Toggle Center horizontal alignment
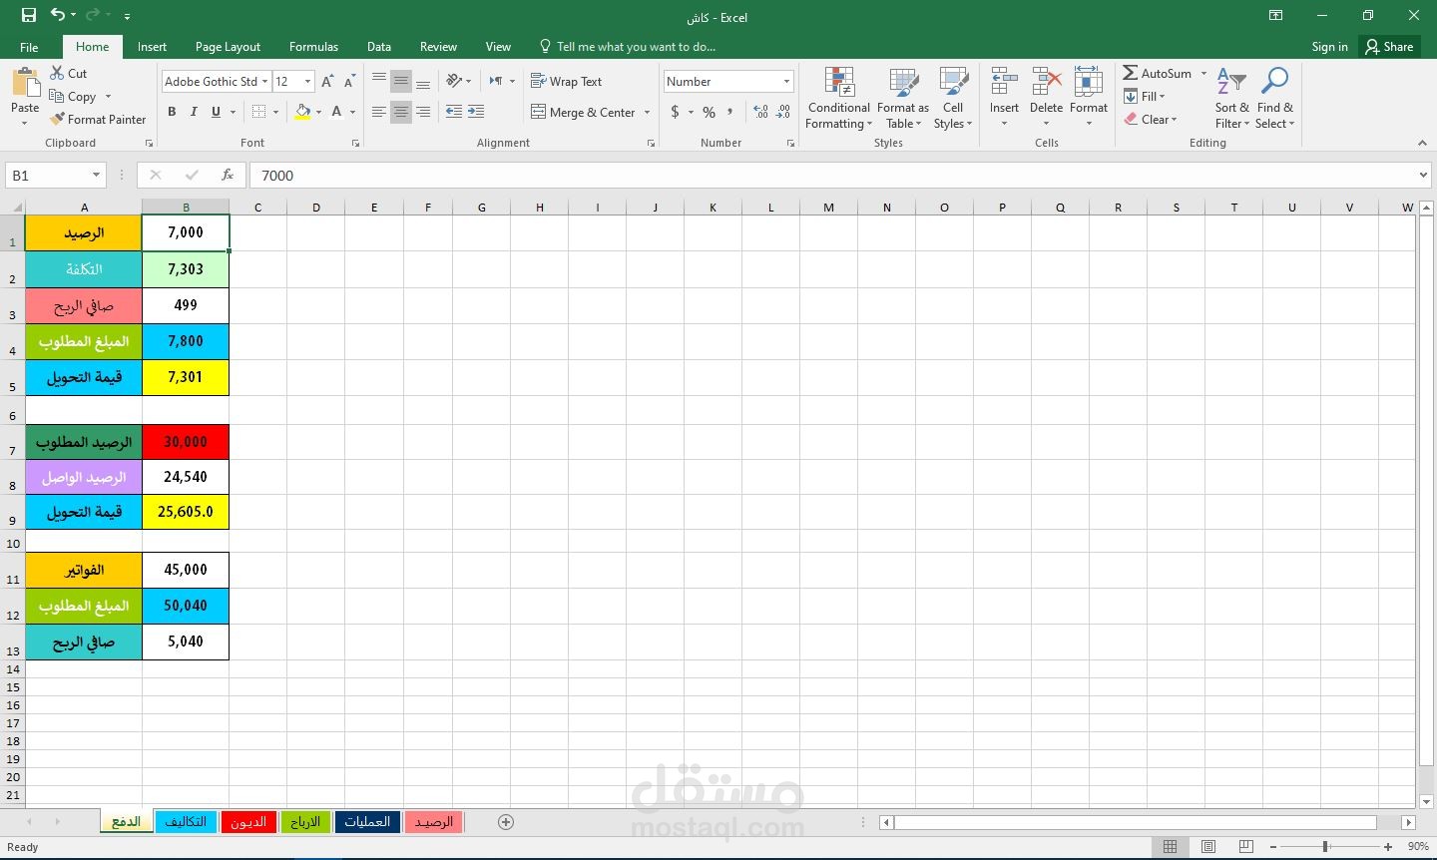 tap(400, 112)
